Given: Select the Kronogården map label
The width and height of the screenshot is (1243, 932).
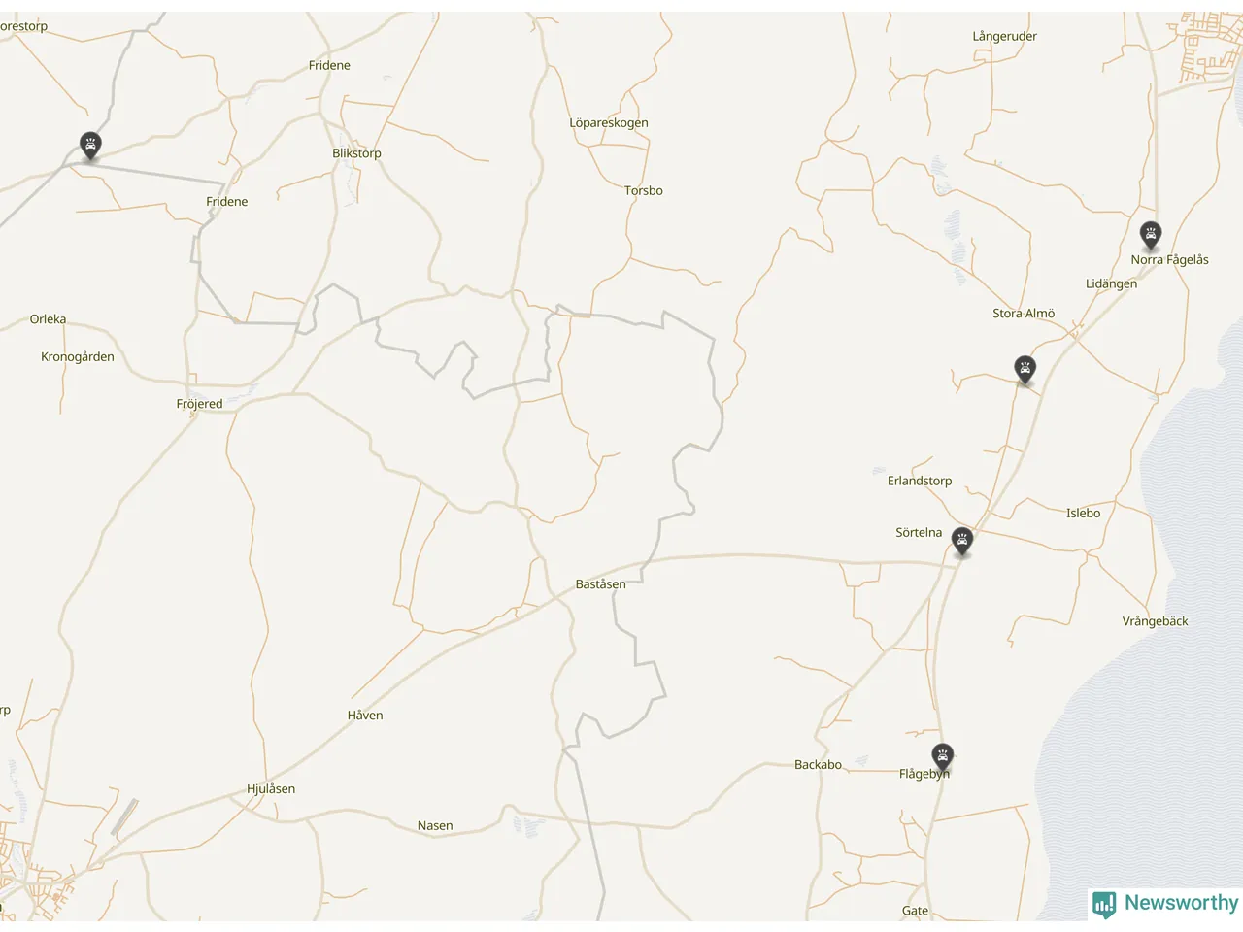Looking at the screenshot, I should 78,357.
